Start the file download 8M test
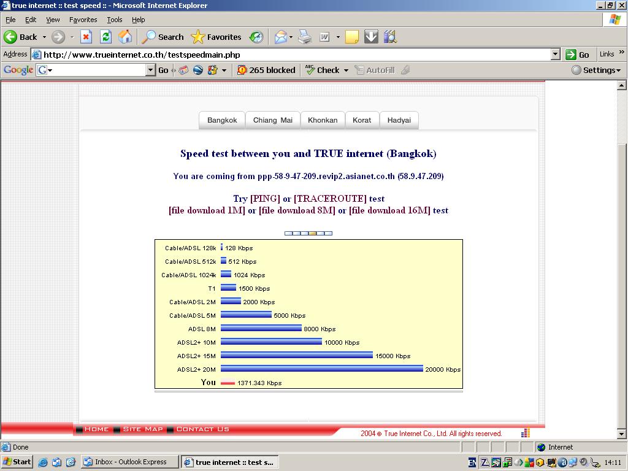The image size is (628, 471). (x=297, y=211)
